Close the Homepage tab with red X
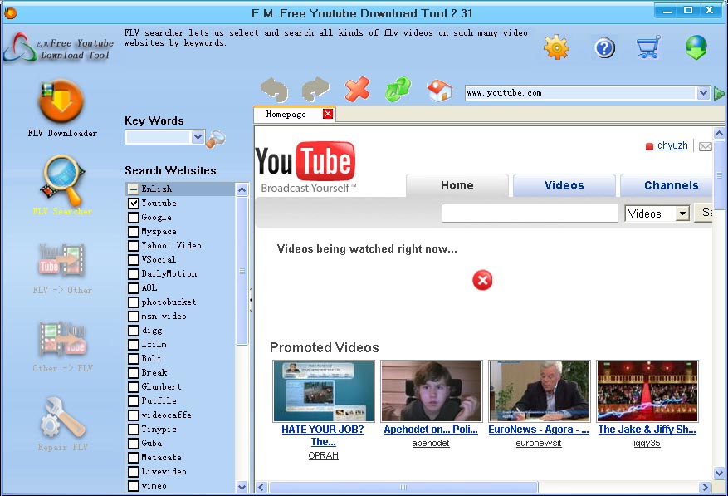This screenshot has height=496, width=728. click(328, 114)
